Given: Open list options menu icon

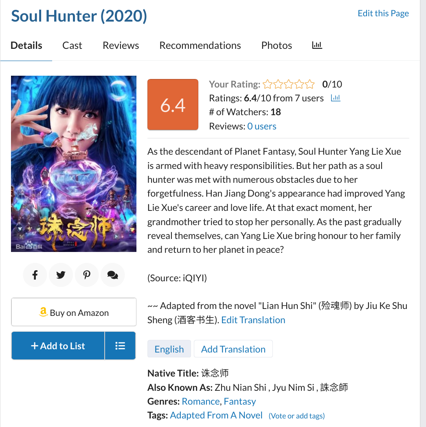Looking at the screenshot, I should (x=120, y=346).
